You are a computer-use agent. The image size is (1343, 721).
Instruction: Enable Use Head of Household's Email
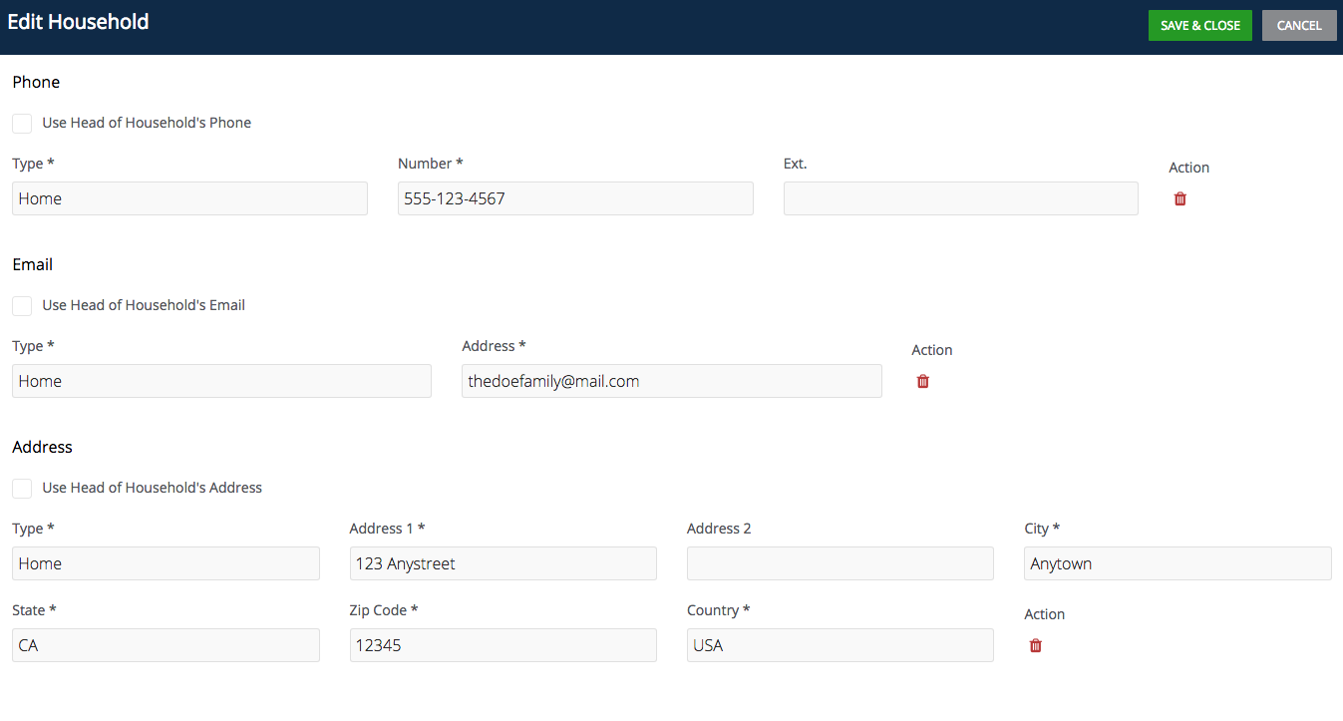22,306
